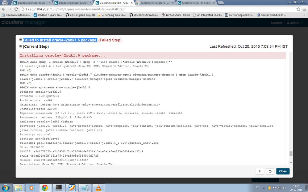Viewport: 308px width, 192px height.
Task: Open ICPACS 2016 - Home bookmark
Action: (176, 15)
